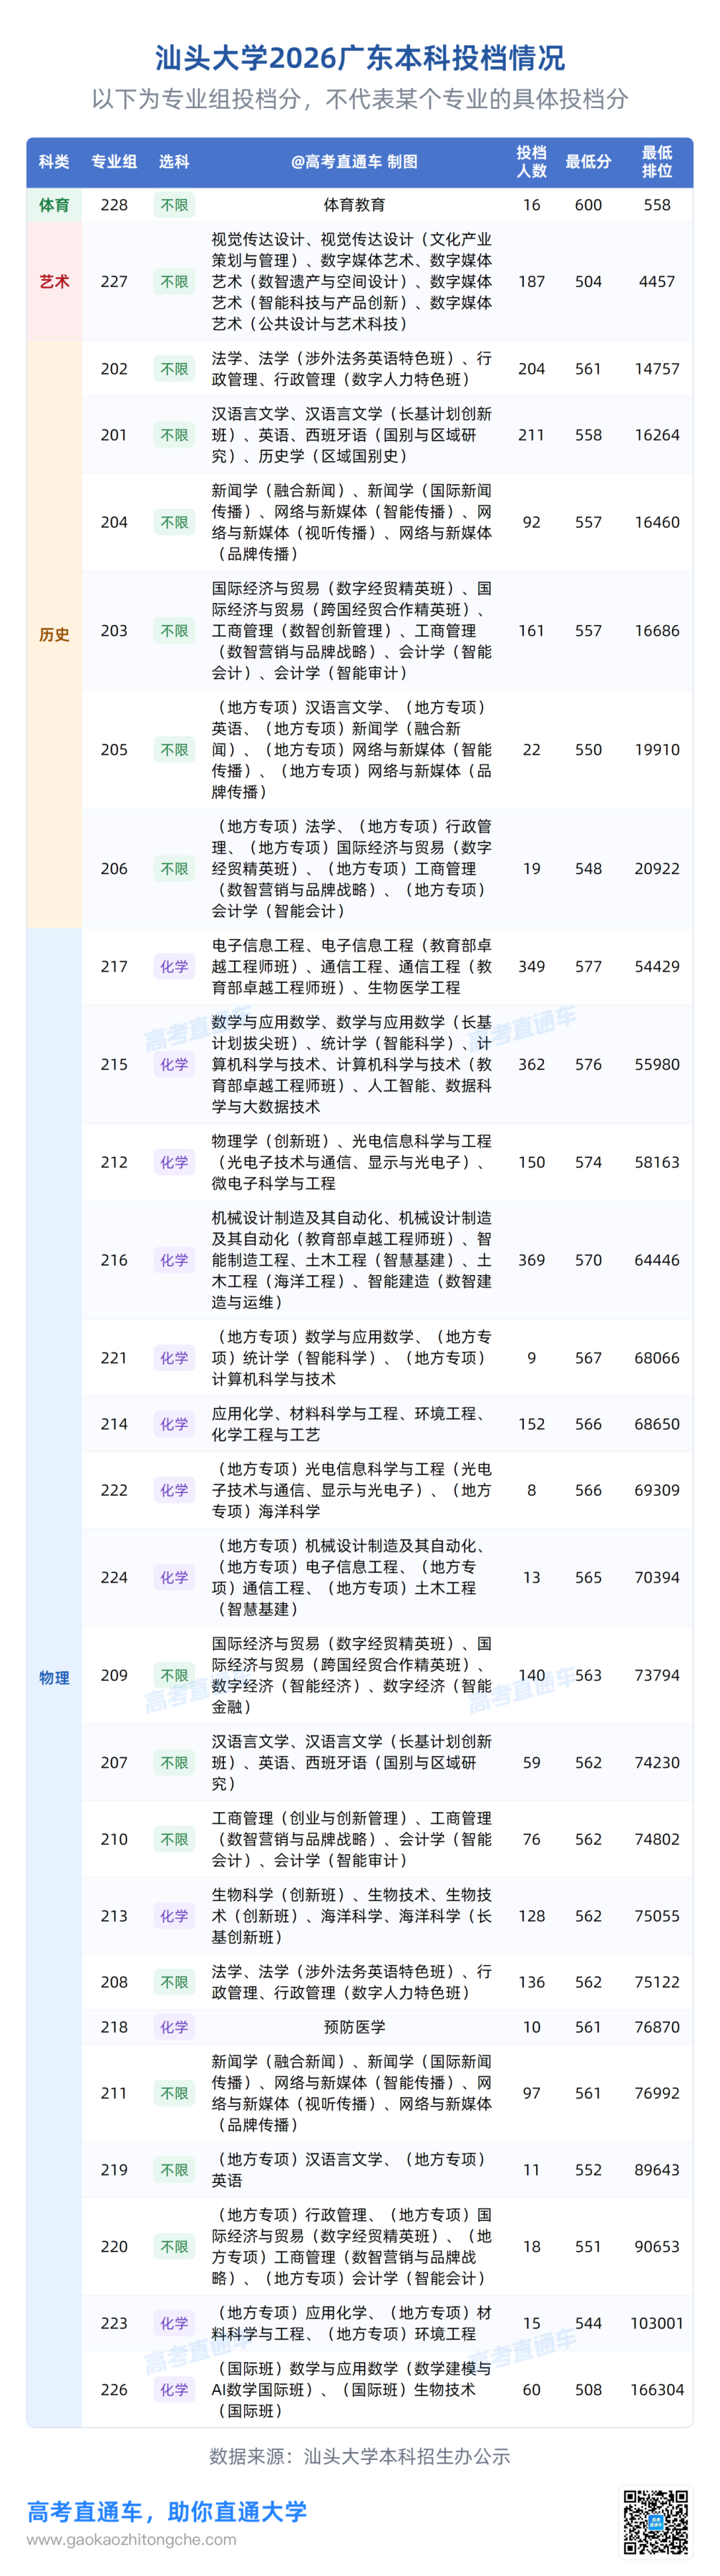Click the lowest rank value 103001
Screen dimensions: 720x2576
657,2323
